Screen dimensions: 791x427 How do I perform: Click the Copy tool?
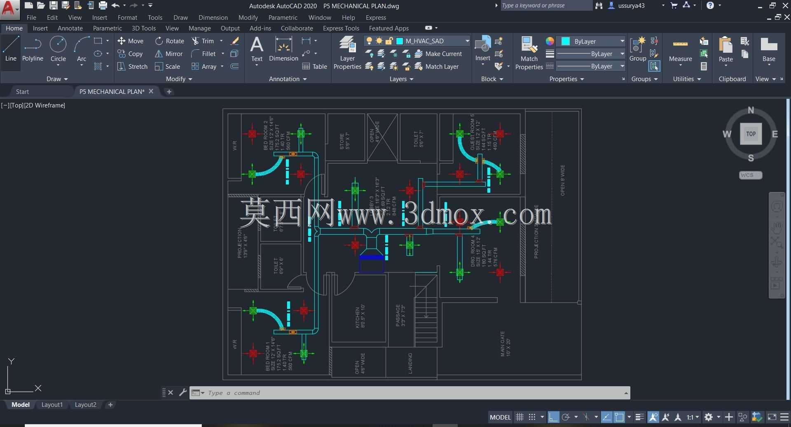[x=130, y=54]
